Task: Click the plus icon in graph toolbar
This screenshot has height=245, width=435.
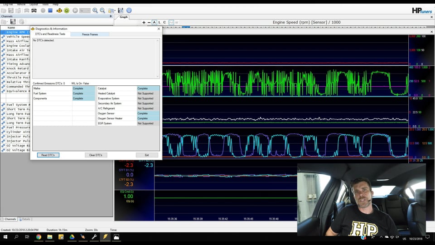Action: tap(144, 22)
